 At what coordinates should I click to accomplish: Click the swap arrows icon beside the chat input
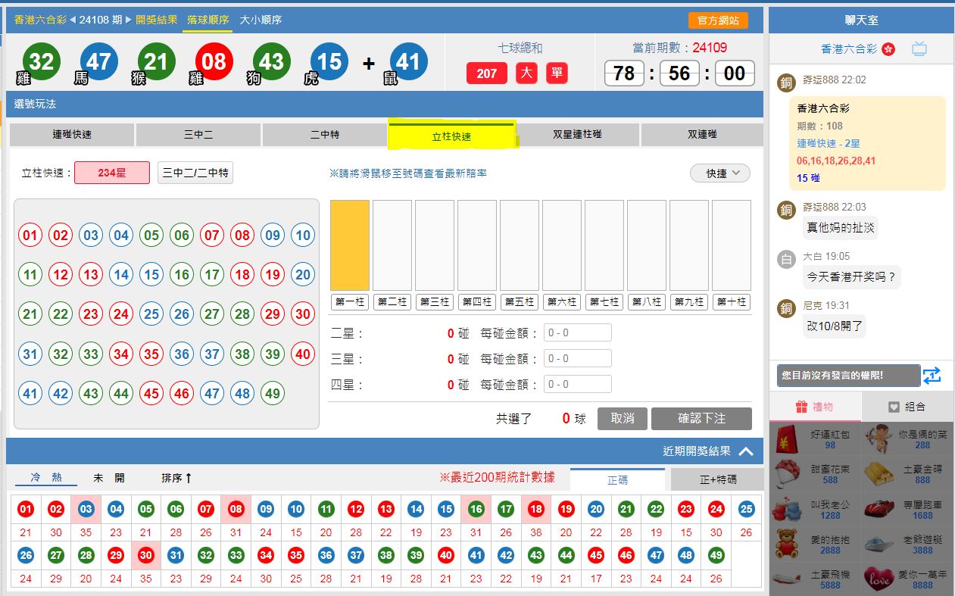[932, 376]
